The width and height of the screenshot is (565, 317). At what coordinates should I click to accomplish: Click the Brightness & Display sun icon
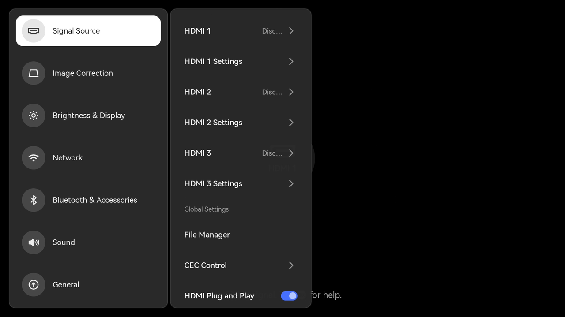pos(34,116)
